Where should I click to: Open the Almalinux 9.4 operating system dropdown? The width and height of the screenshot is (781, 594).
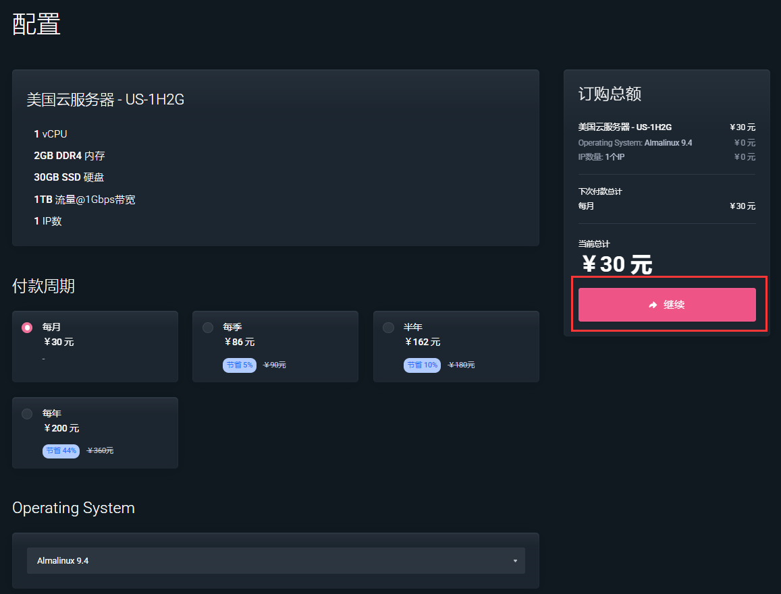[x=275, y=560]
